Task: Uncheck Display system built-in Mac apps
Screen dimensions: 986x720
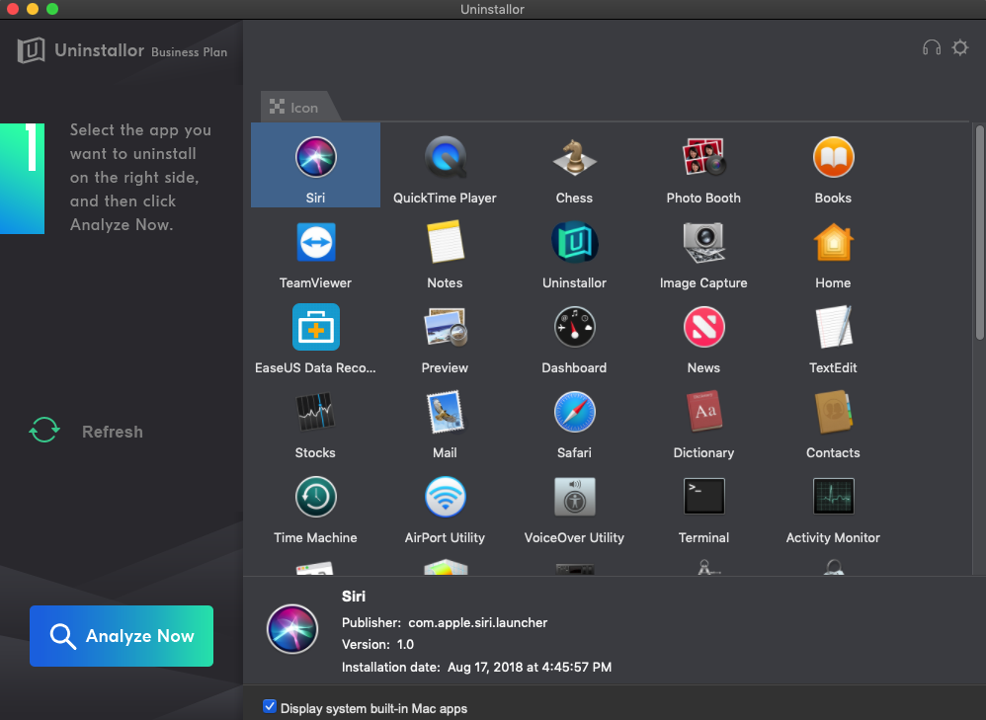Action: [x=270, y=706]
